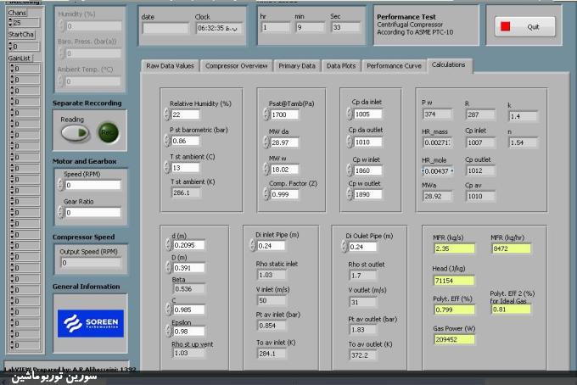577x385 pixels.
Task: Click the Cp w outlet stepper
Action: point(349,194)
